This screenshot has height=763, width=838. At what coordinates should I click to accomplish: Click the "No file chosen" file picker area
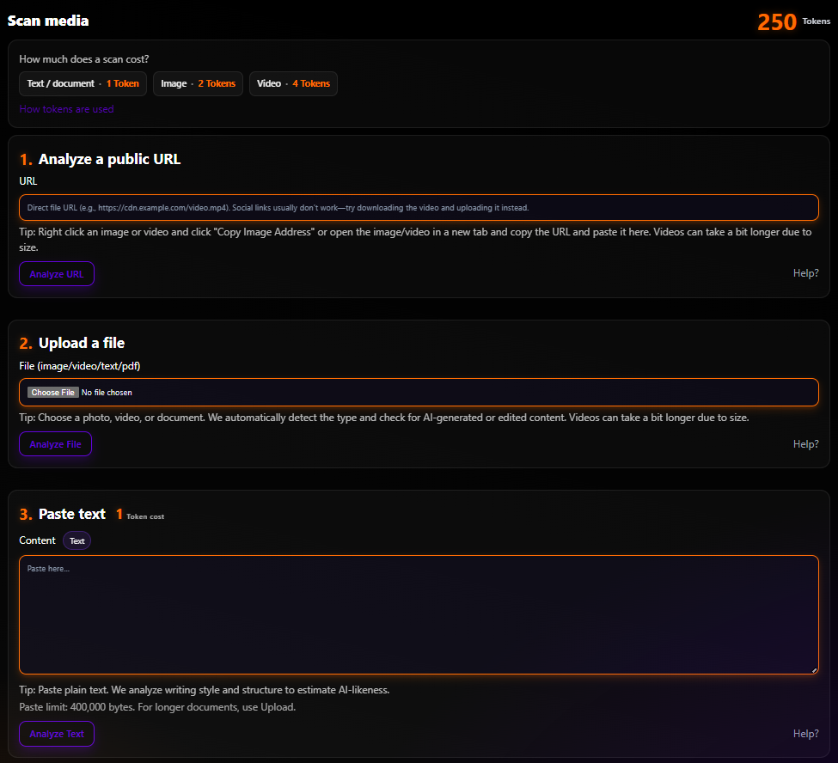pos(107,392)
